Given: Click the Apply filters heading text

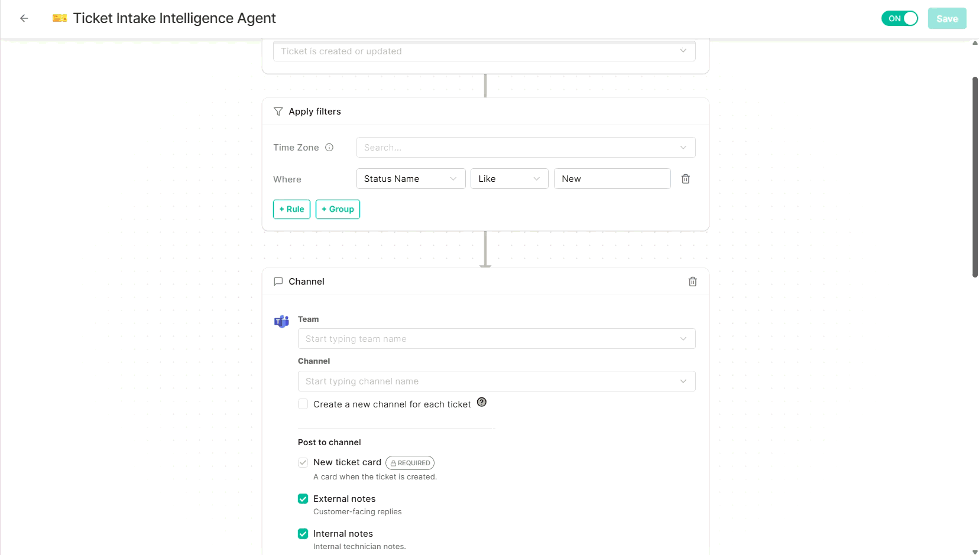Looking at the screenshot, I should coord(315,112).
